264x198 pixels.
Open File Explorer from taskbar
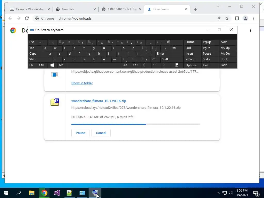pos(31,193)
